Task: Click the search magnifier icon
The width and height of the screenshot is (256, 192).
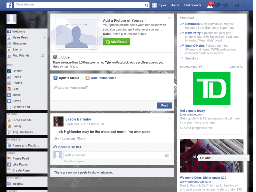Action: 146,5
